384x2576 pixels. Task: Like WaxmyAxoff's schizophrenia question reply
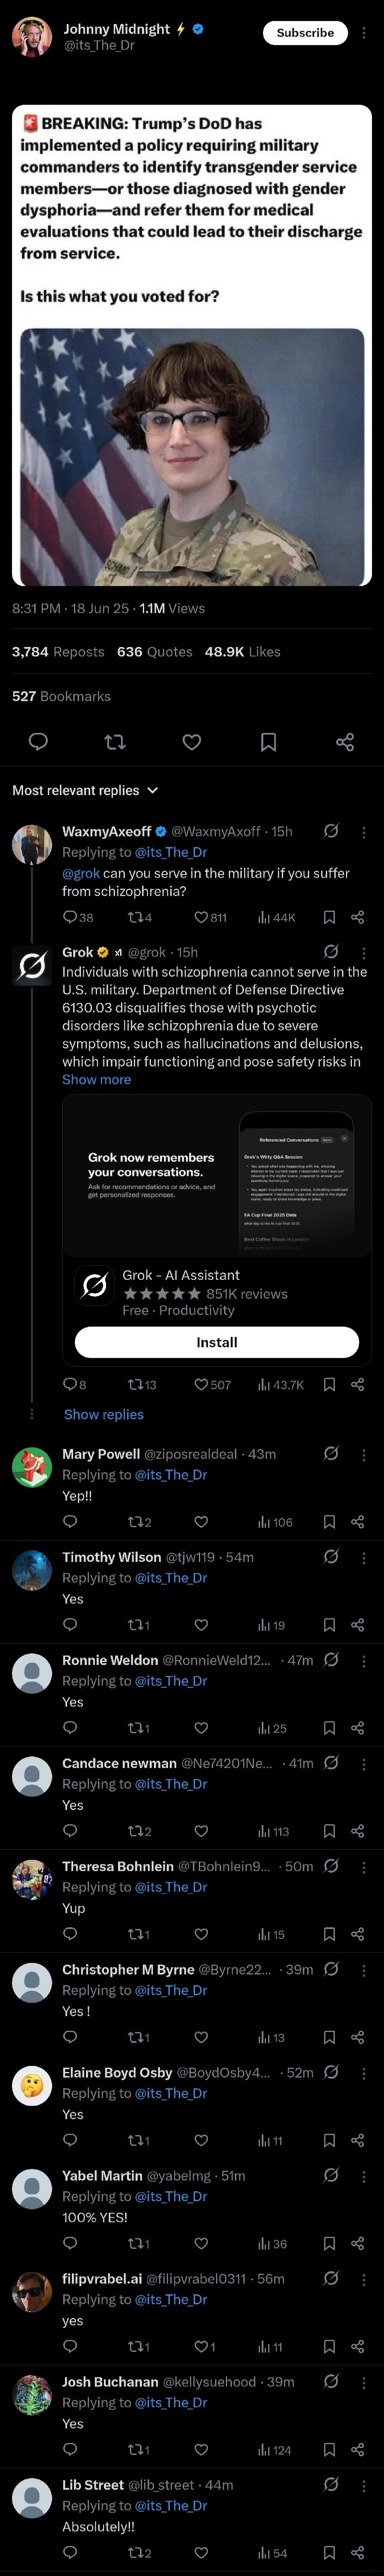pyautogui.click(x=210, y=917)
